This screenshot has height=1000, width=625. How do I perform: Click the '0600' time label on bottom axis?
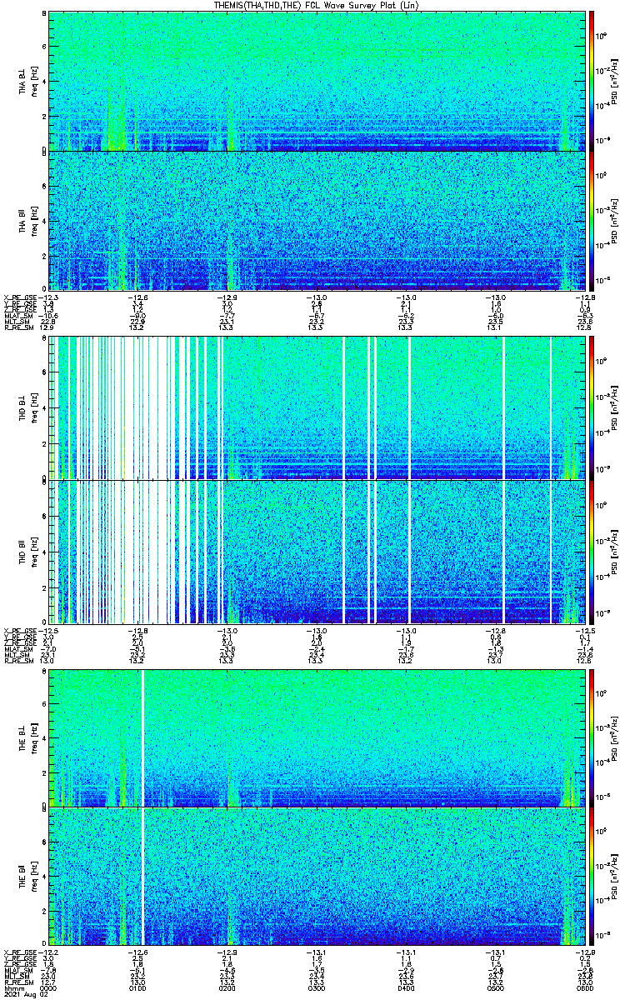pos(585,987)
